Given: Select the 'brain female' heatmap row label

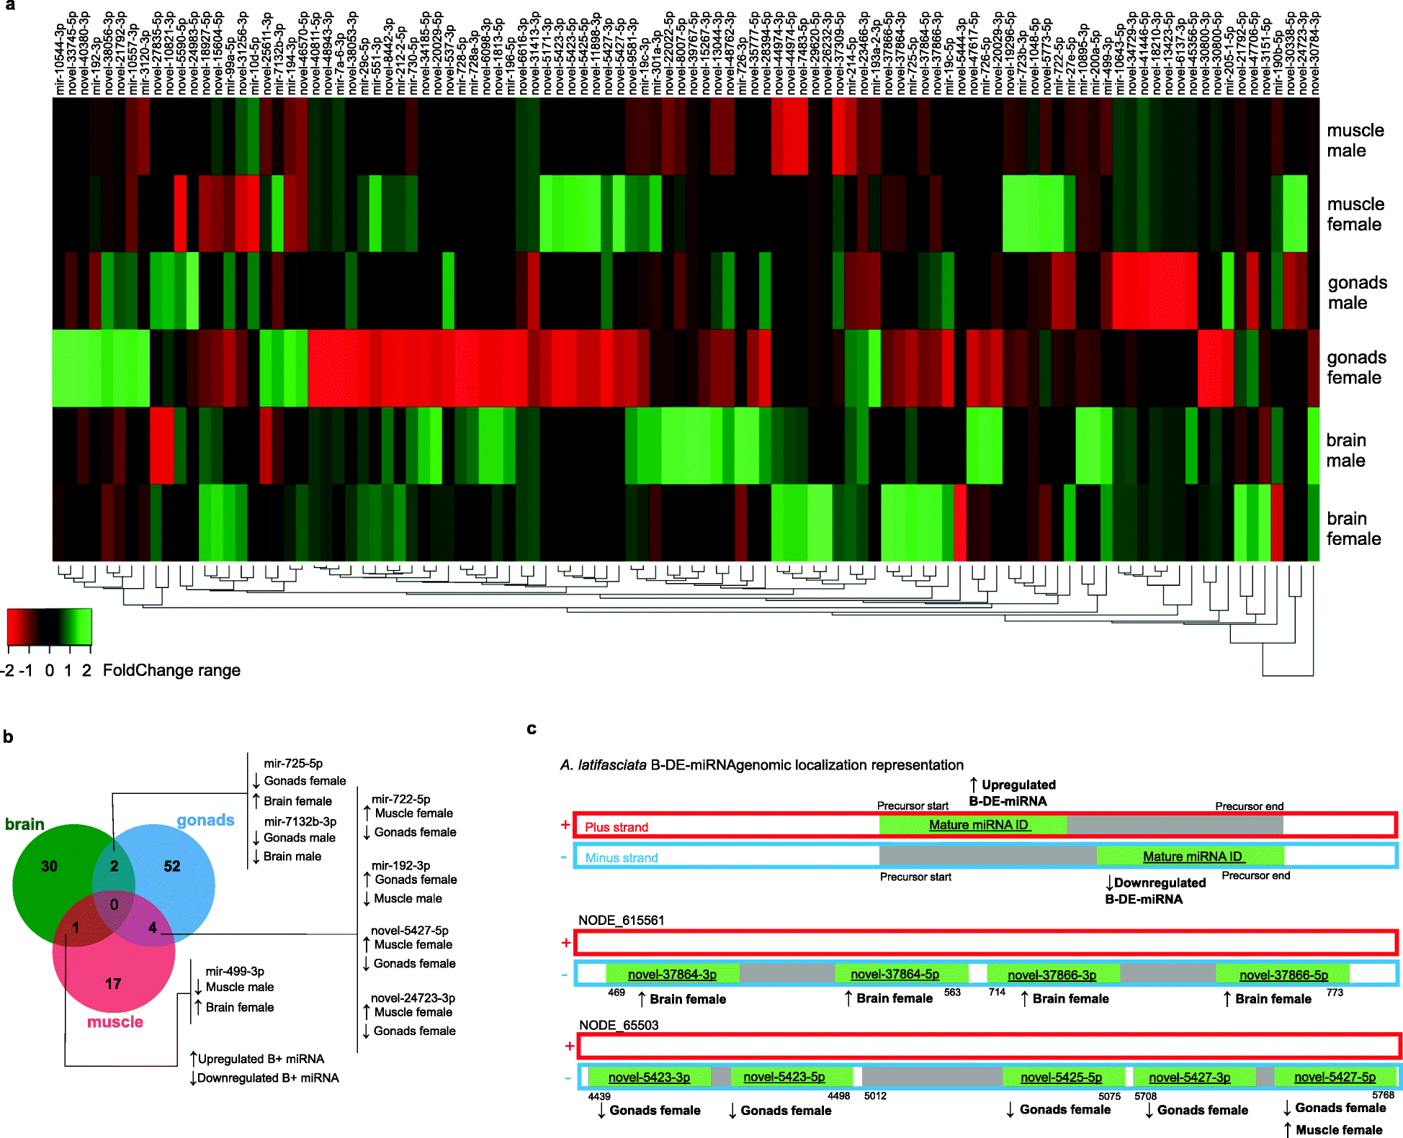Looking at the screenshot, I should [x=1354, y=528].
